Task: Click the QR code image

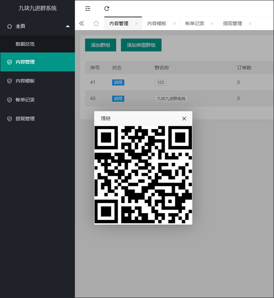Action: [143, 175]
